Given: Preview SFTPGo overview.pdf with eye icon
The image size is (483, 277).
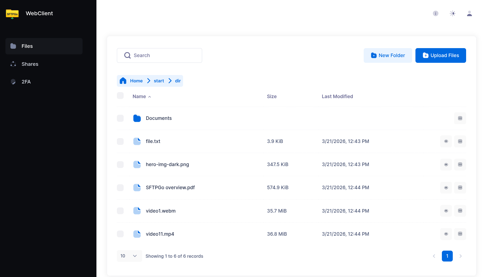Looking at the screenshot, I should click(x=446, y=188).
